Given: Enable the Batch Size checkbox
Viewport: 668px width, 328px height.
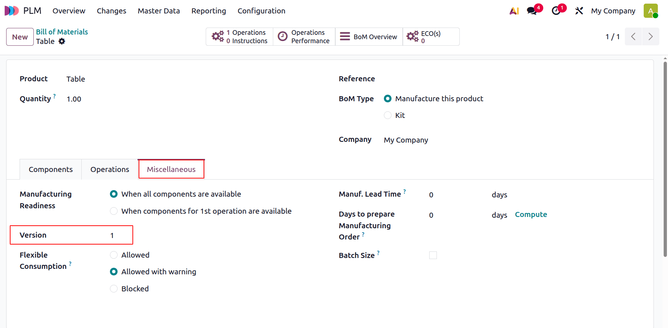Looking at the screenshot, I should [433, 255].
